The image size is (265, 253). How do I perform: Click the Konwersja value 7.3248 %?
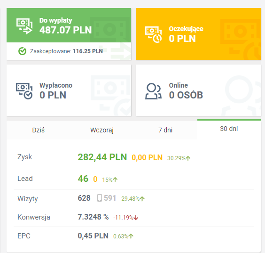[x=93, y=217]
